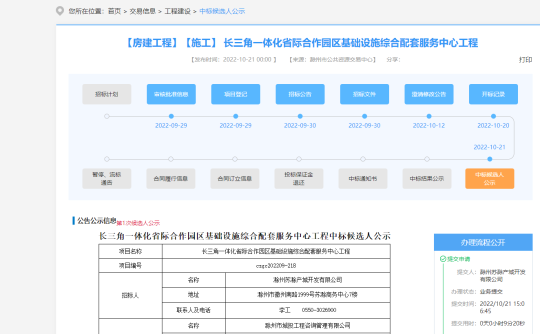This screenshot has height=334, width=540.
Task: Click the 打印 print button
Action: [525, 59]
